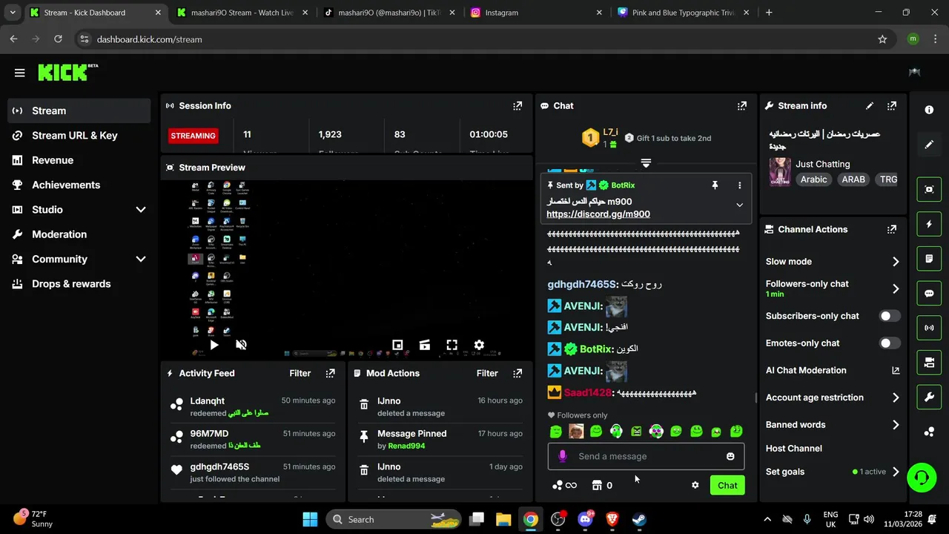
Task: Pop out the Mod Actions panel
Action: click(518, 373)
